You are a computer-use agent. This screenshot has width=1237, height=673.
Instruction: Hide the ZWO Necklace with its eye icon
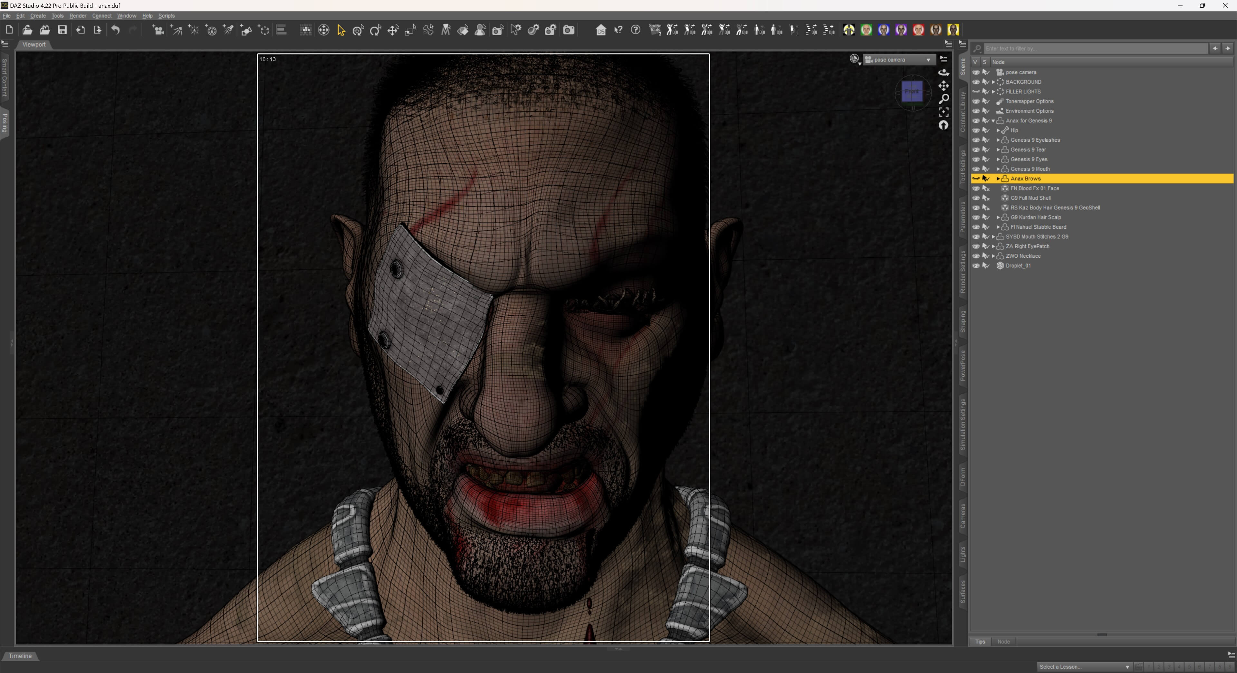tap(976, 255)
